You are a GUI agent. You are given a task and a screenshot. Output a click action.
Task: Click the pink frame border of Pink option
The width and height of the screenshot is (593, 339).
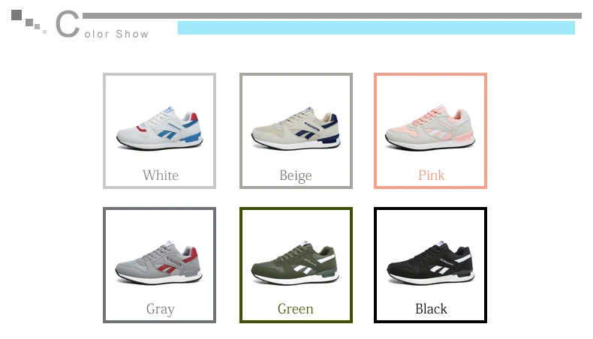[430, 74]
